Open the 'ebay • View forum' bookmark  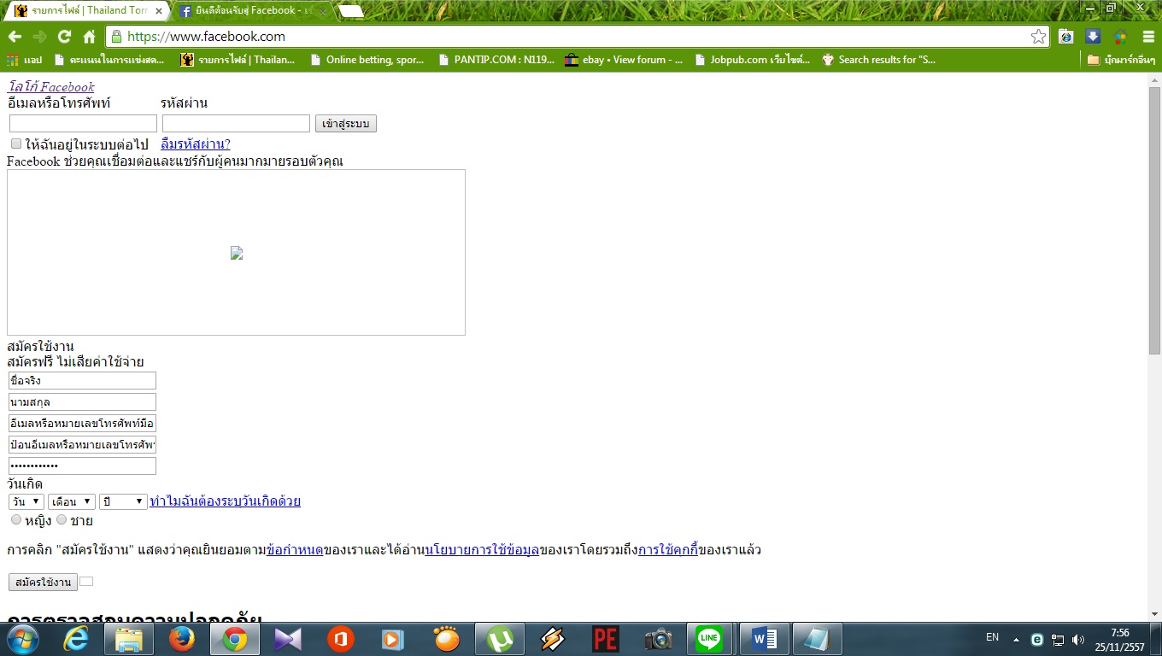[624, 60]
